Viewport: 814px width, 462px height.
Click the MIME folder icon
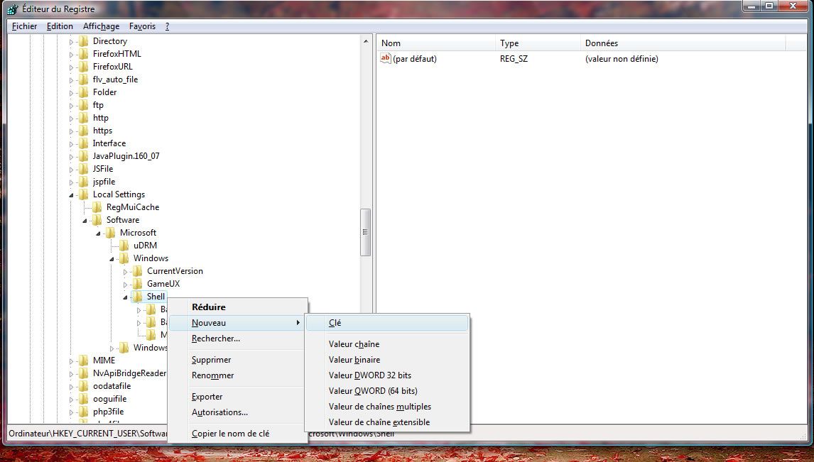pyautogui.click(x=84, y=361)
